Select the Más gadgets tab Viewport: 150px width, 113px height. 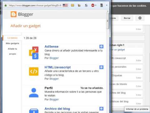click(12, 43)
